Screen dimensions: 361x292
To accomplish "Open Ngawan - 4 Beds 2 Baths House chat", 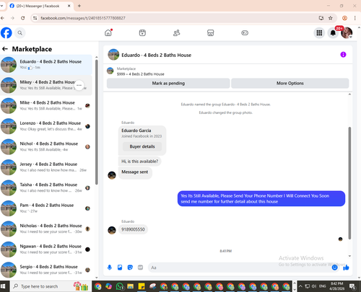I will pos(46,249).
